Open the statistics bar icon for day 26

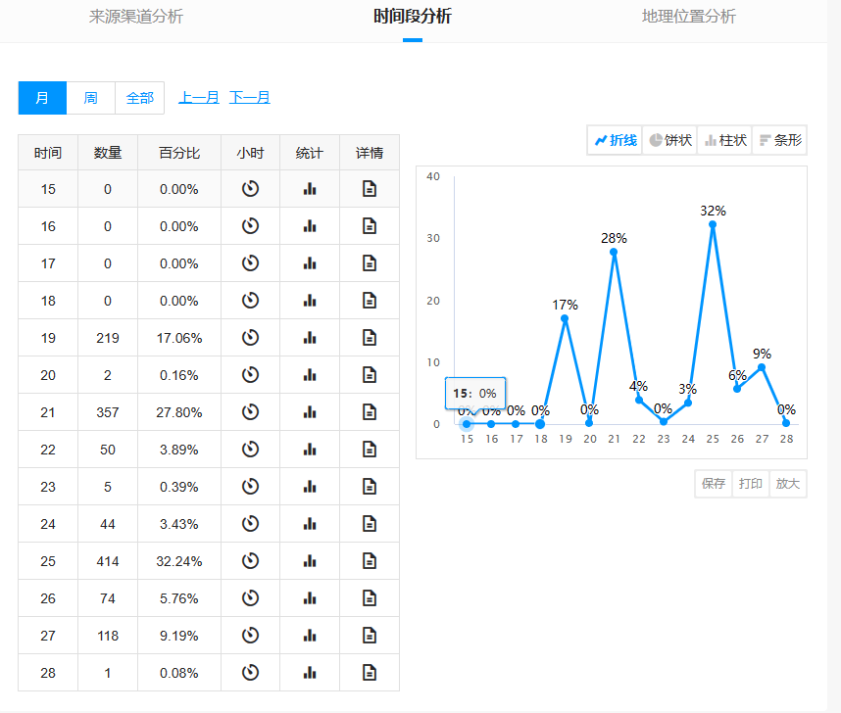(310, 598)
